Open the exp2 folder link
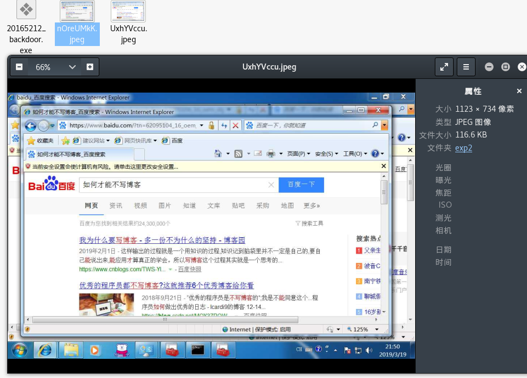Screen dimensions: 527x378 point(463,148)
